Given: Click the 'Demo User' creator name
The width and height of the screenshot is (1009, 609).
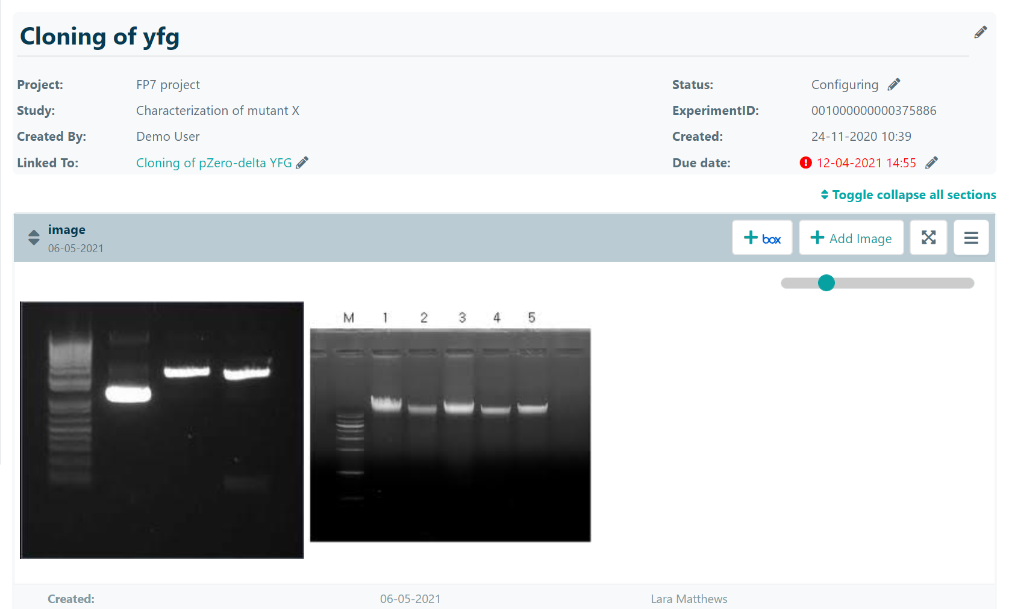Looking at the screenshot, I should click(168, 137).
